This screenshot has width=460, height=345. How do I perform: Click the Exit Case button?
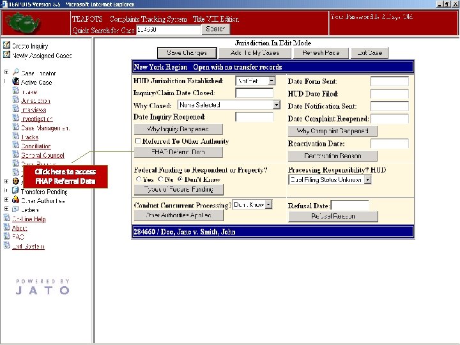pos(370,53)
